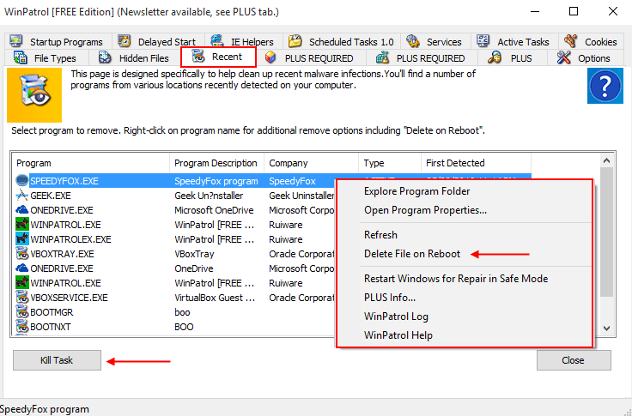Viewport: 632px width, 416px height.
Task: Click the Active Tasks tab icon
Action: coord(483,41)
